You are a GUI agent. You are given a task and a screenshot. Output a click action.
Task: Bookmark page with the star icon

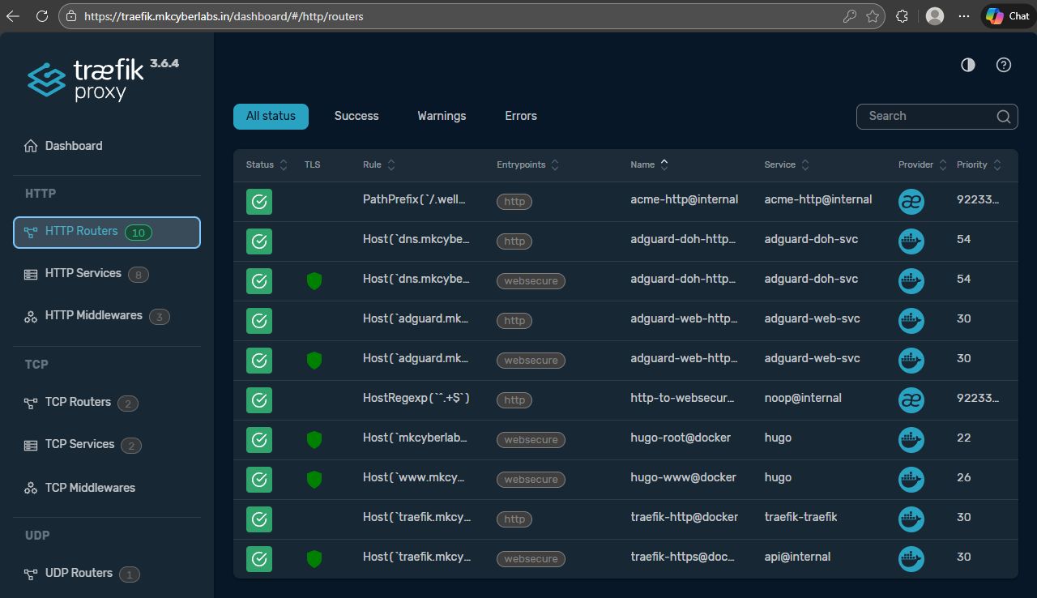(873, 16)
